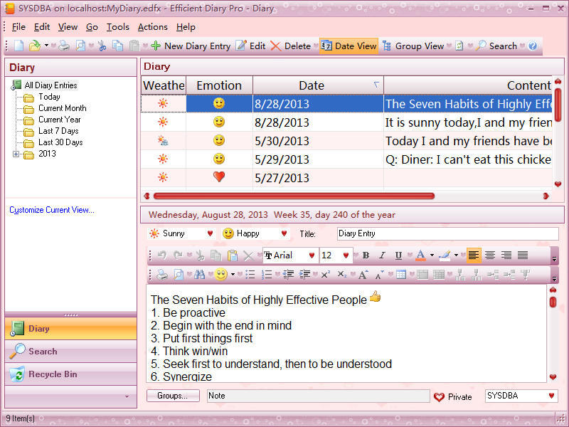Click the Print Preview icon in the main toolbar
569x427 pixels.
coord(80,46)
